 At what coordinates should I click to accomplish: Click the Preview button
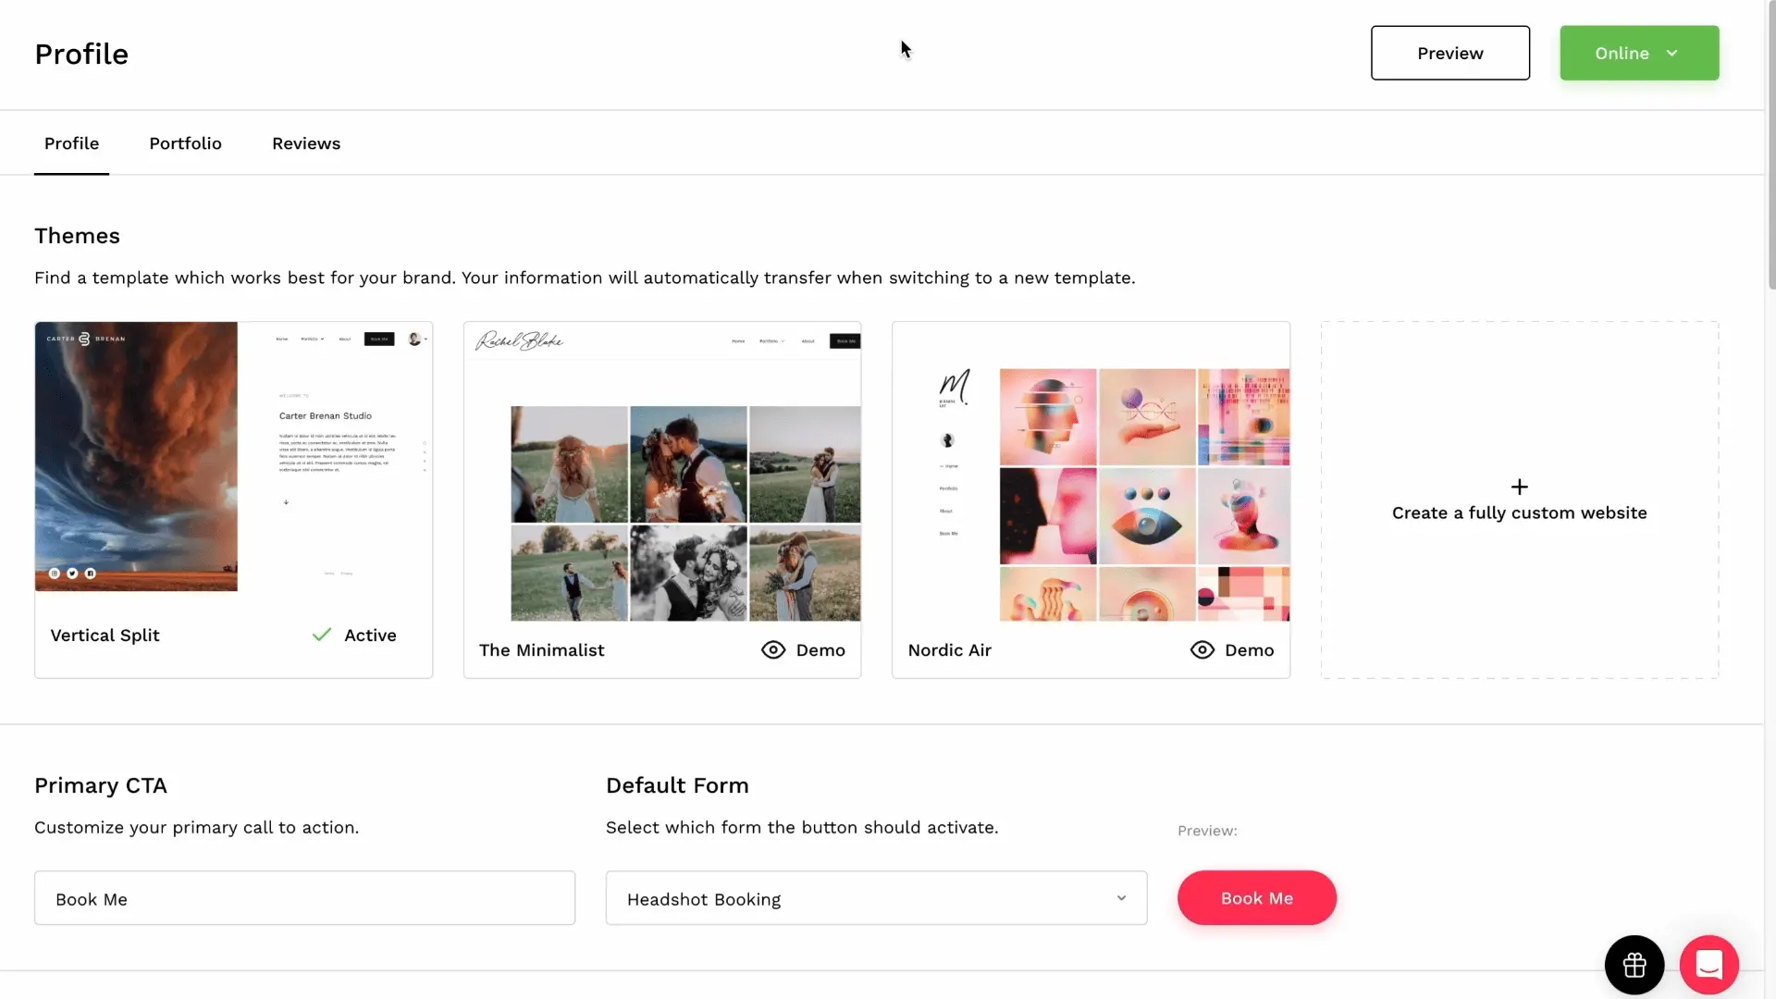pos(1449,53)
